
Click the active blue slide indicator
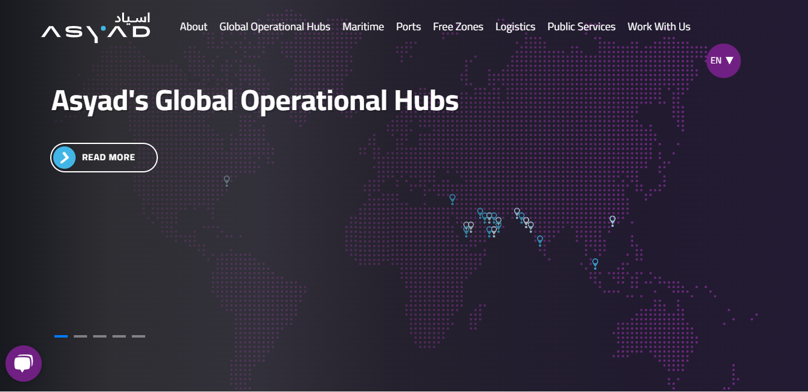(61, 336)
